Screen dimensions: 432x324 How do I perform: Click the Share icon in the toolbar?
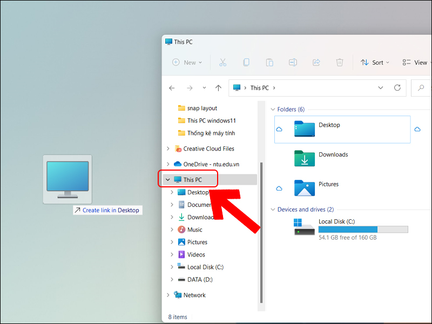(316, 62)
